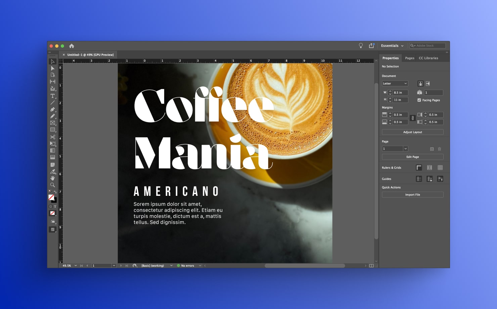Open the zoom level dropdown showing 49.5%
497x309 pixels.
coord(76,265)
